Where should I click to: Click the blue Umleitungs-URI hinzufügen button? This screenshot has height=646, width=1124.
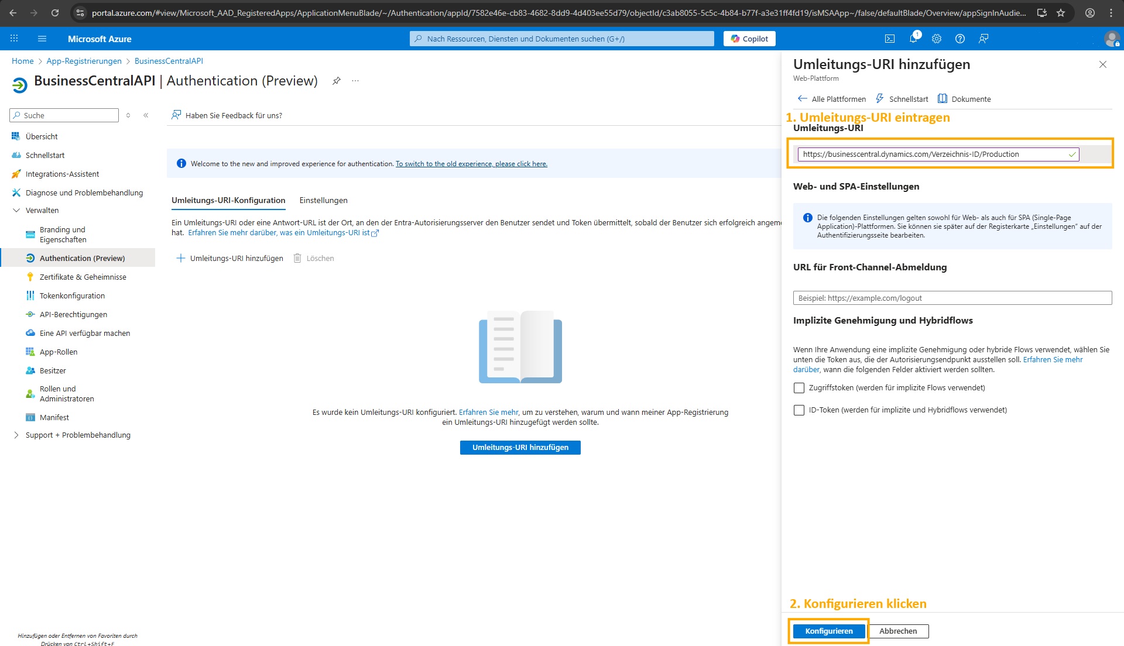point(520,447)
